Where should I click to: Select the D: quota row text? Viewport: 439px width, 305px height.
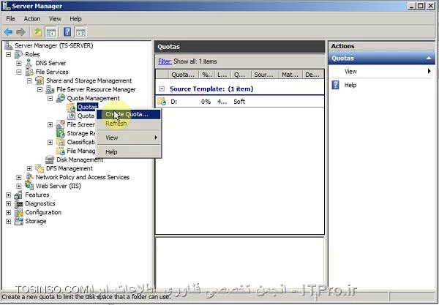click(173, 102)
